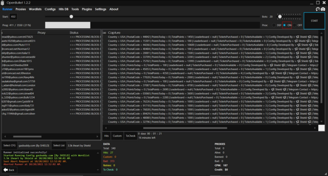Click the 'Runner initialized succesfully!' log line
Viewport: 328px width, 176px height.
(x=25, y=152)
